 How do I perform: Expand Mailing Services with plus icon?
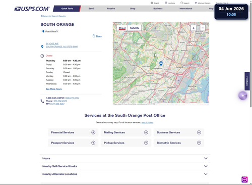click(x=146, y=132)
